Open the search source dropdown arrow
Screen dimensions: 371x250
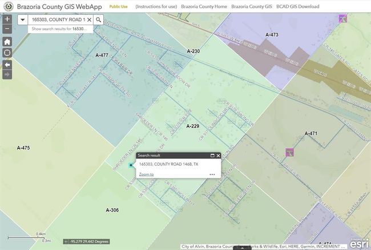pos(22,19)
